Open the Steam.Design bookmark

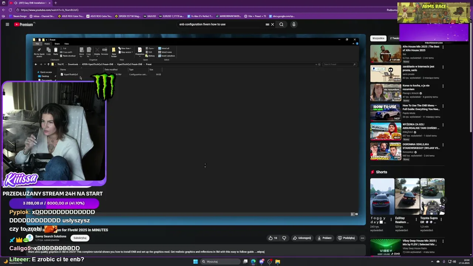(17, 16)
